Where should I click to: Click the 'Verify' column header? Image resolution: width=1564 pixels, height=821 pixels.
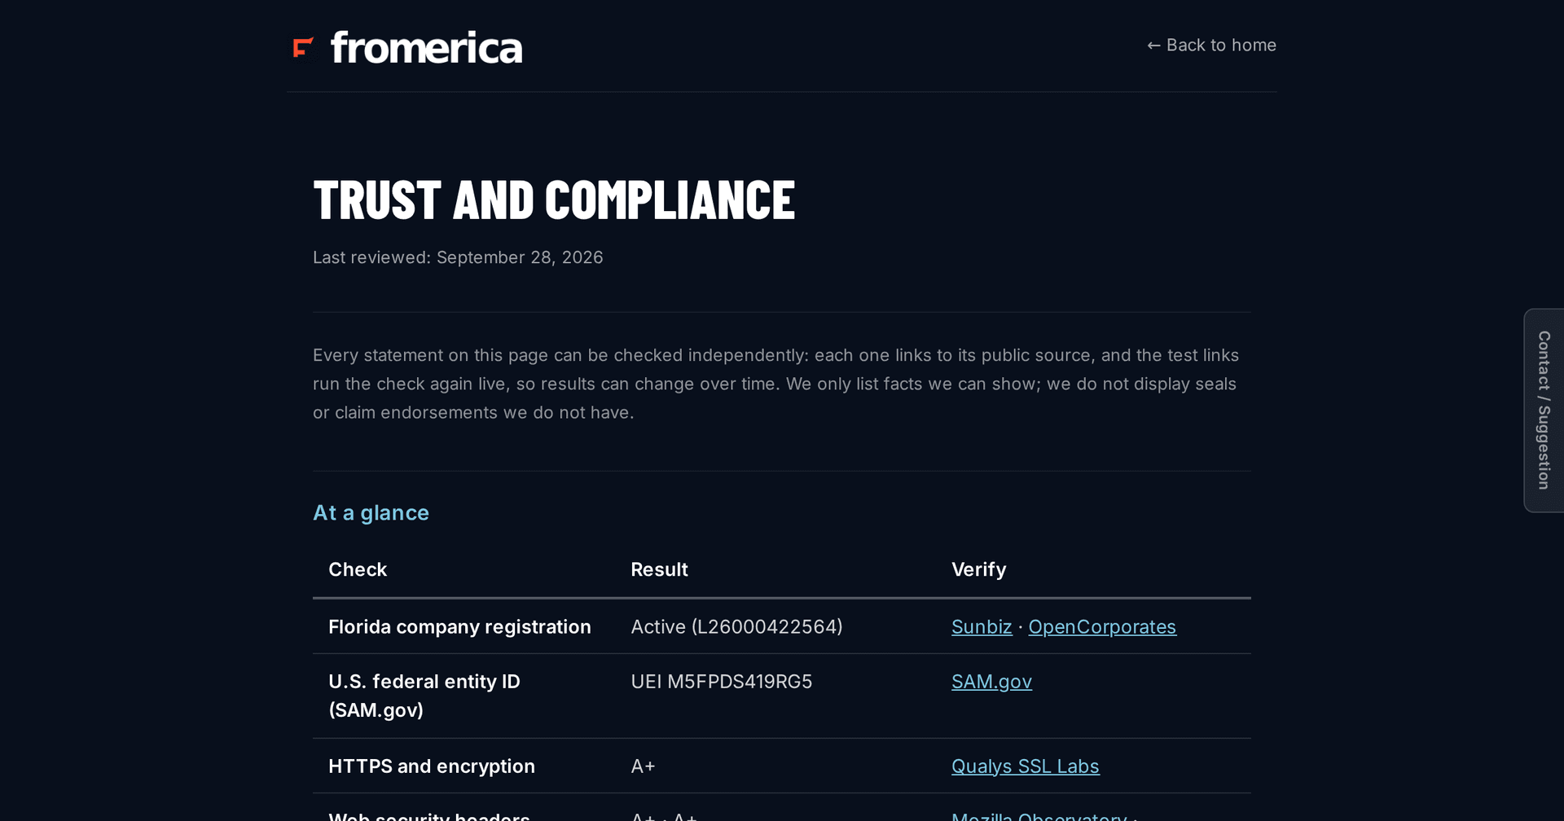(x=978, y=569)
